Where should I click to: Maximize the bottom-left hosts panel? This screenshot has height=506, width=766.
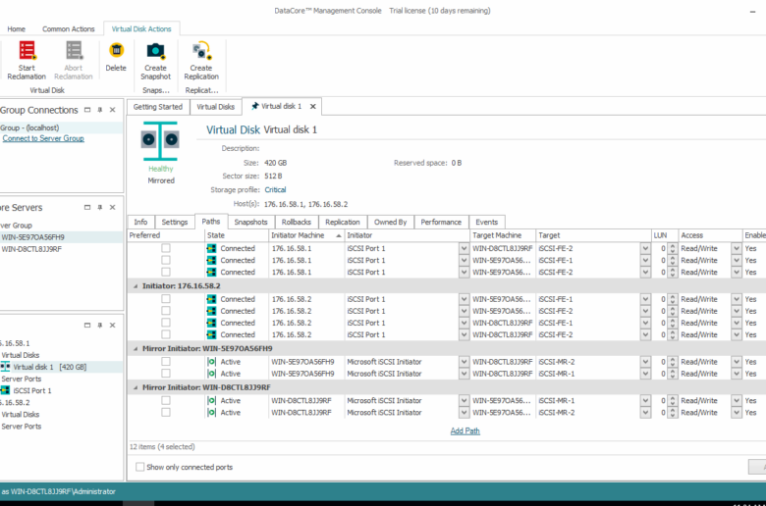pyautogui.click(x=87, y=325)
